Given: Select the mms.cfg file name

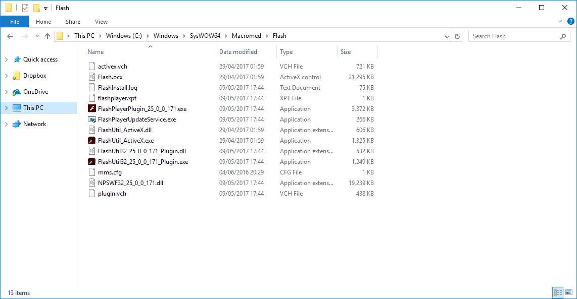Looking at the screenshot, I should 110,172.
